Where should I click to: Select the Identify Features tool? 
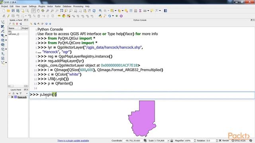(x=100, y=11)
